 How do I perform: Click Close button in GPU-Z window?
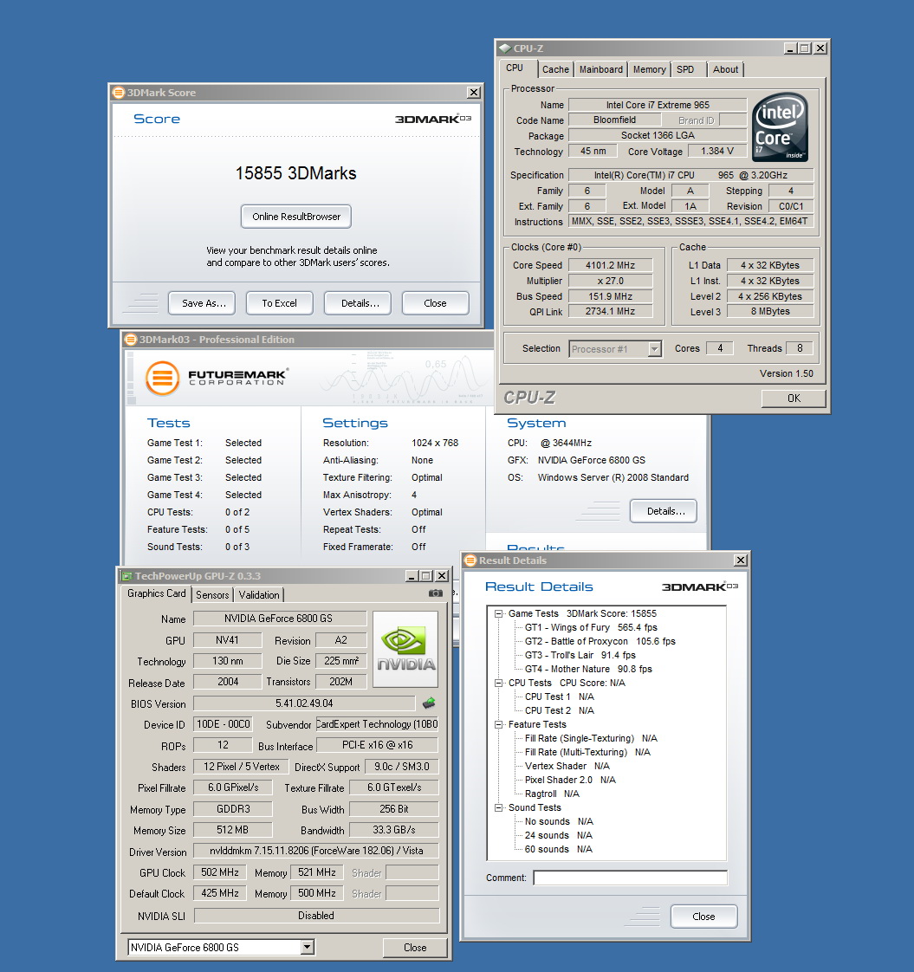click(x=415, y=947)
